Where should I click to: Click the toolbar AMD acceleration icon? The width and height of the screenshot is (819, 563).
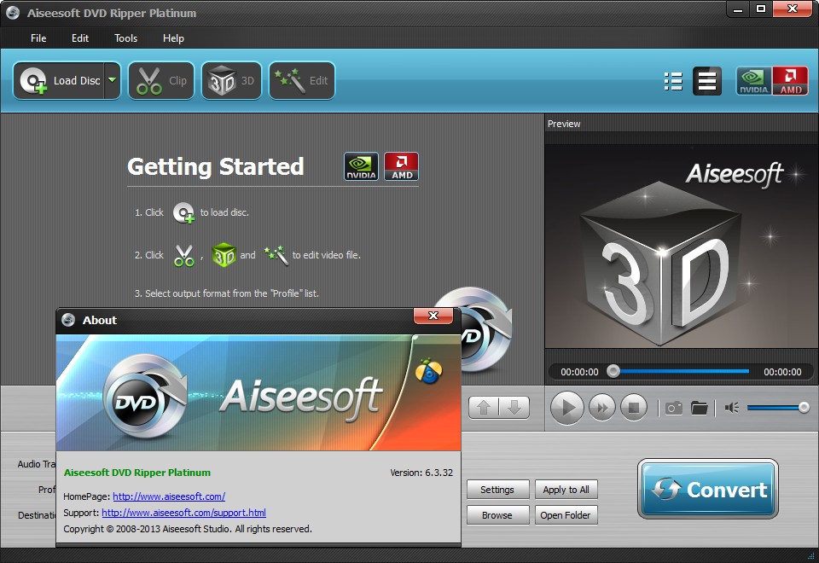pyautogui.click(x=790, y=81)
